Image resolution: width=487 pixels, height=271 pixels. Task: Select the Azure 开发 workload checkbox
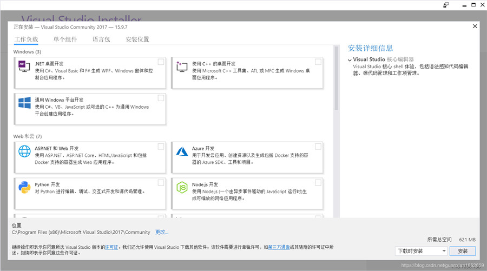pos(318,147)
